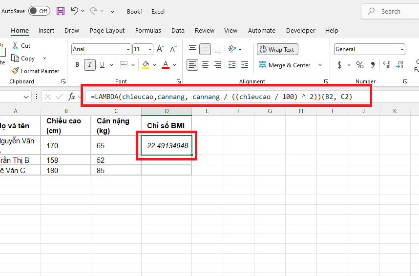
Task: Click the Copy button
Action: tap(23, 58)
